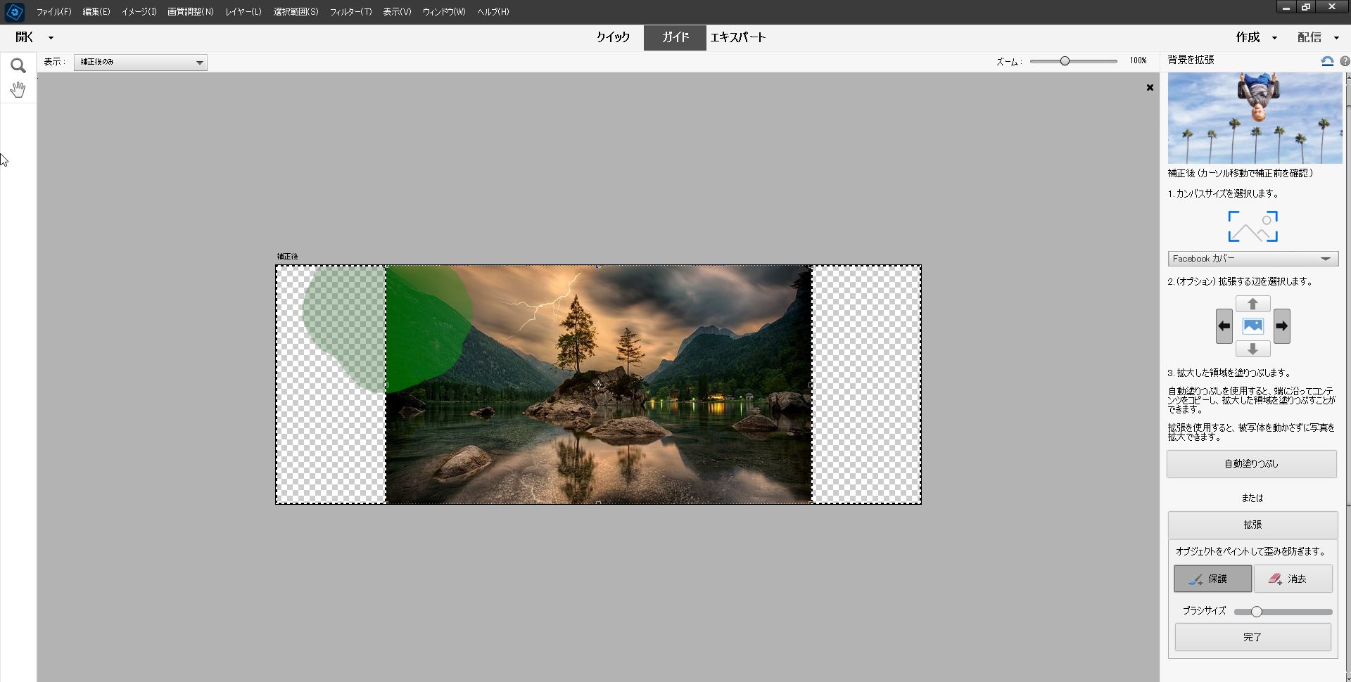1351x682 pixels.
Task: Open the イメージ(I) menu
Action: pos(139,12)
